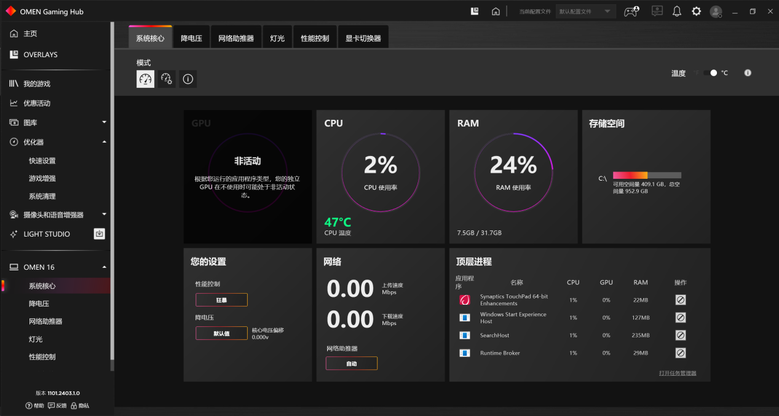The width and height of the screenshot is (779, 416).
Task: Click the 狂暴 performance control button
Action: (221, 300)
